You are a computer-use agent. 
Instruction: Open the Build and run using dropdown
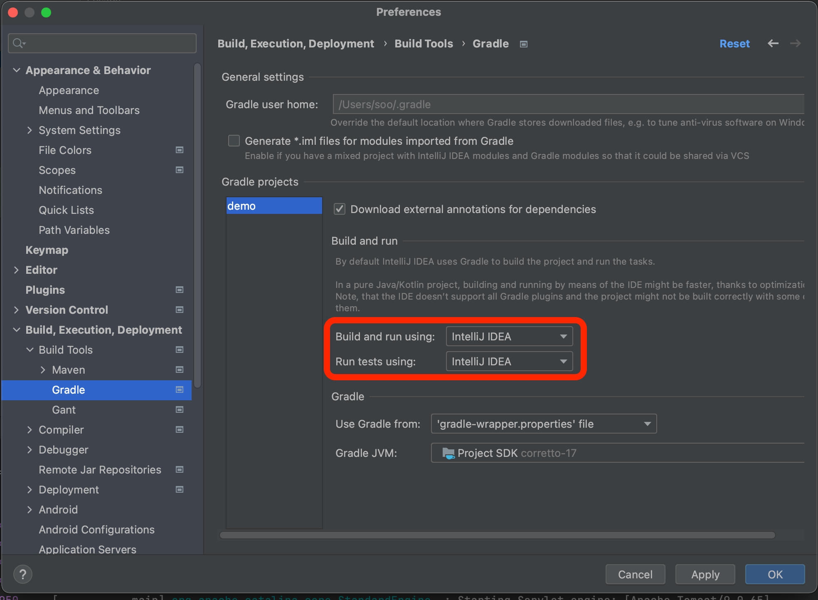click(x=509, y=337)
